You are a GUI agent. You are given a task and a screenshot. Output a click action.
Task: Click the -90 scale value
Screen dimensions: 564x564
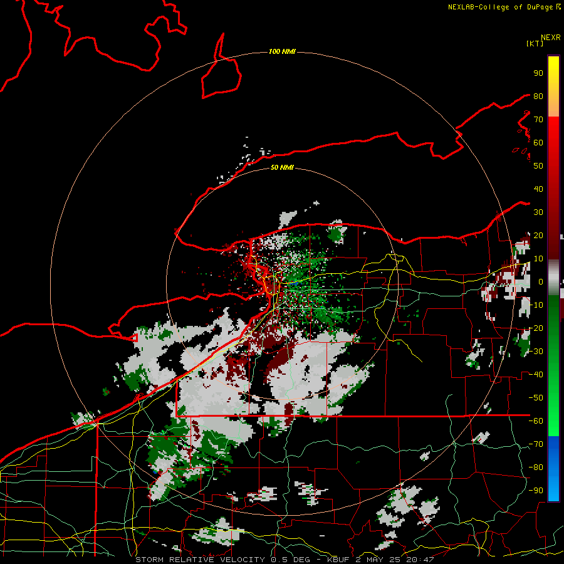pos(536,491)
